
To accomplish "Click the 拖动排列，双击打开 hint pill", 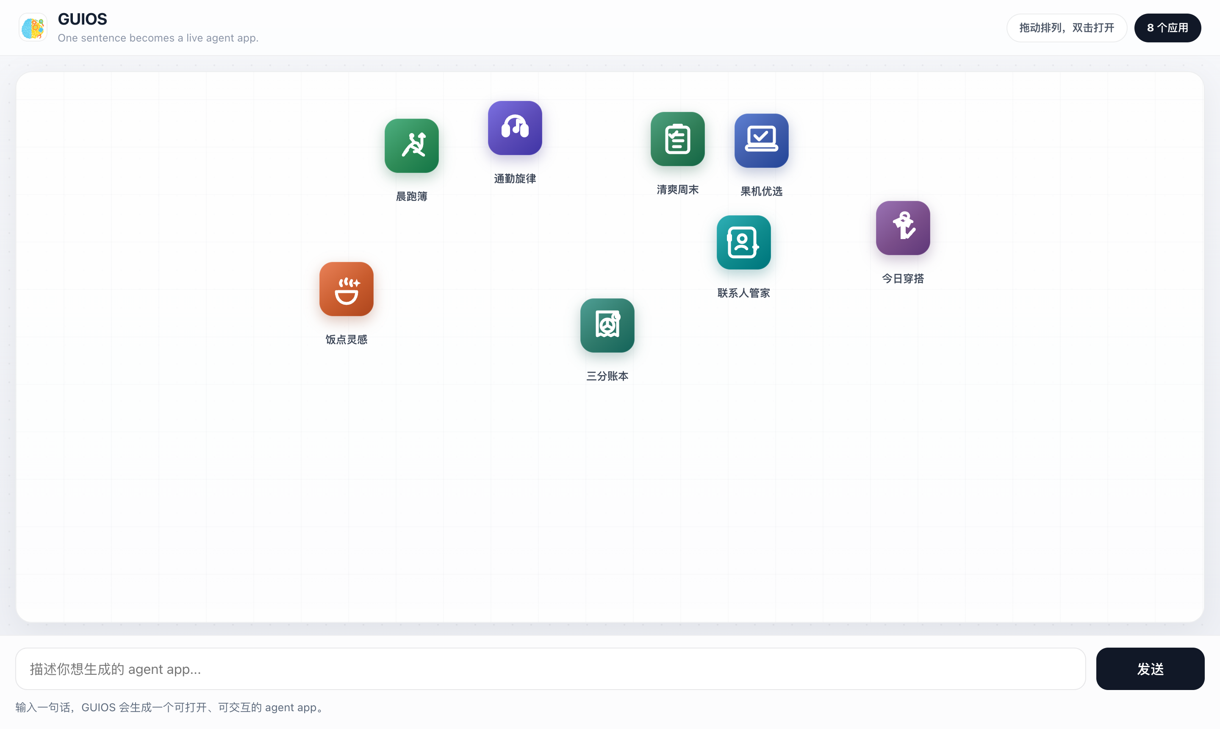I will pos(1066,28).
